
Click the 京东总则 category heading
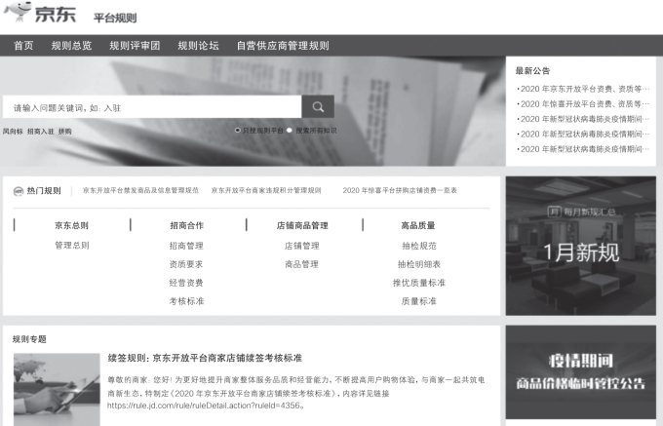coord(71,225)
